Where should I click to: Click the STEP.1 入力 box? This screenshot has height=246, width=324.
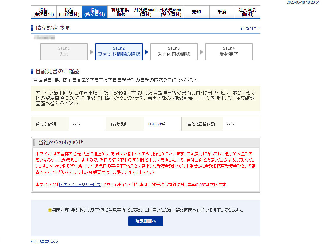click(x=64, y=52)
